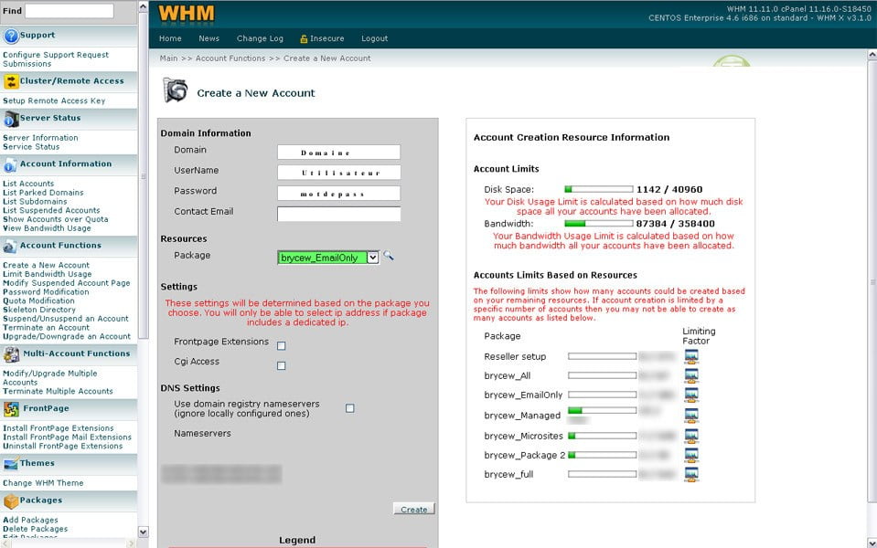Click Insecure in top navigation
This screenshot has width=877, height=548.
point(322,38)
